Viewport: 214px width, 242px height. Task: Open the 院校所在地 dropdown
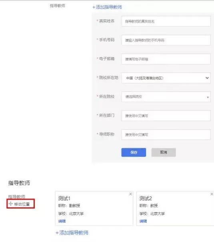166,78
